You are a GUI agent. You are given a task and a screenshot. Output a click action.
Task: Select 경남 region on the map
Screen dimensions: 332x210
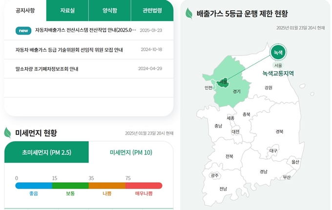264,172
